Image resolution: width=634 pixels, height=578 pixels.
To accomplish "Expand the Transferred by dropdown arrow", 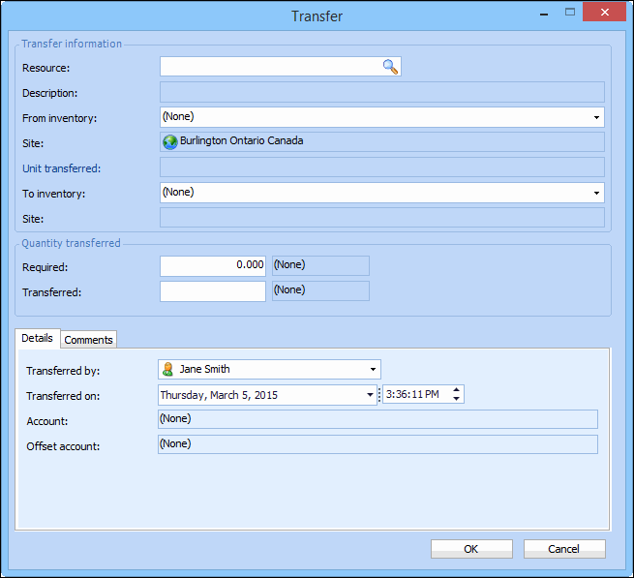I will click(373, 369).
